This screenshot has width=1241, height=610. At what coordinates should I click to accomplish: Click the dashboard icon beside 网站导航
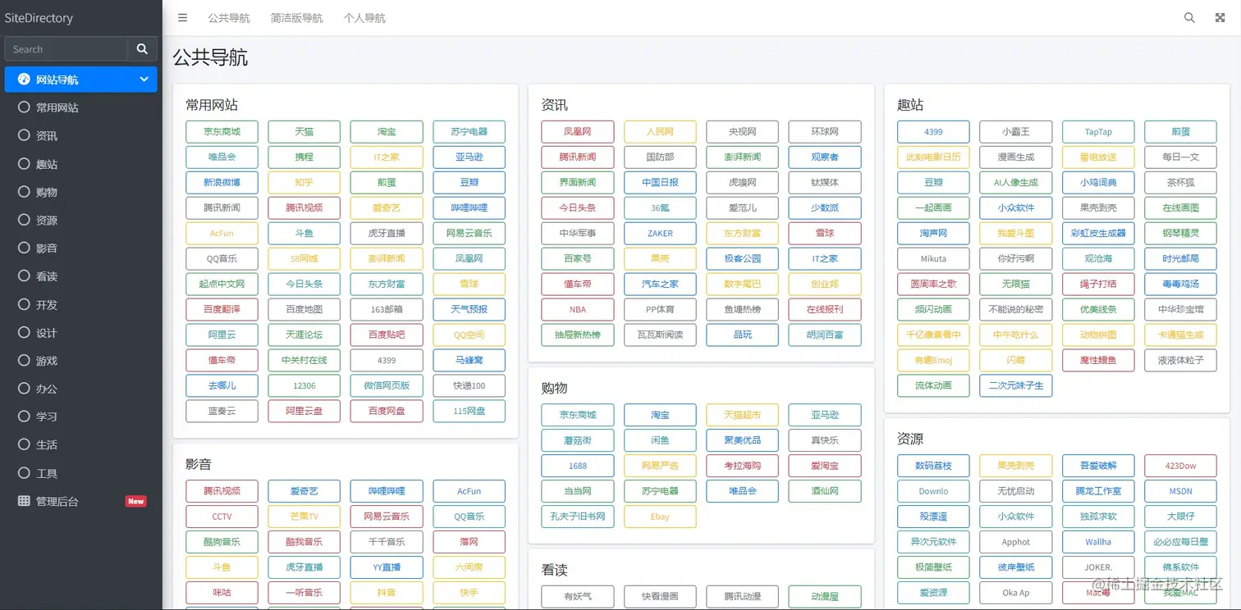[24, 80]
